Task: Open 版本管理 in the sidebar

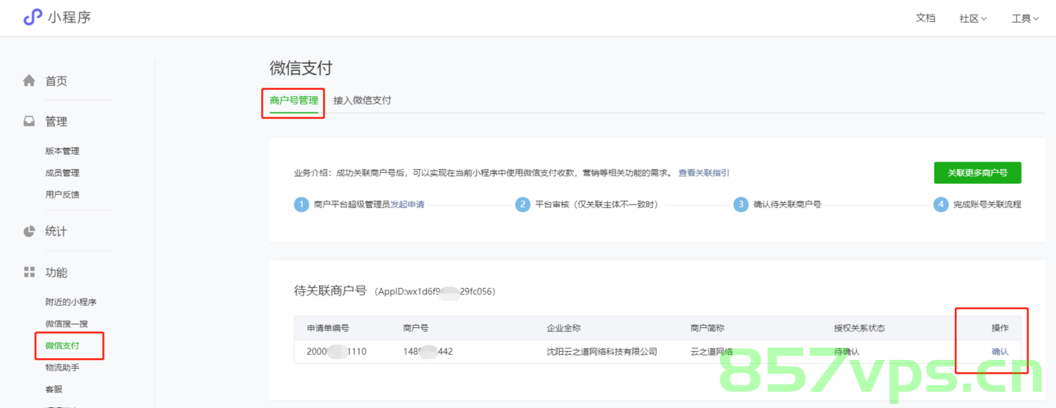Action: click(x=62, y=151)
